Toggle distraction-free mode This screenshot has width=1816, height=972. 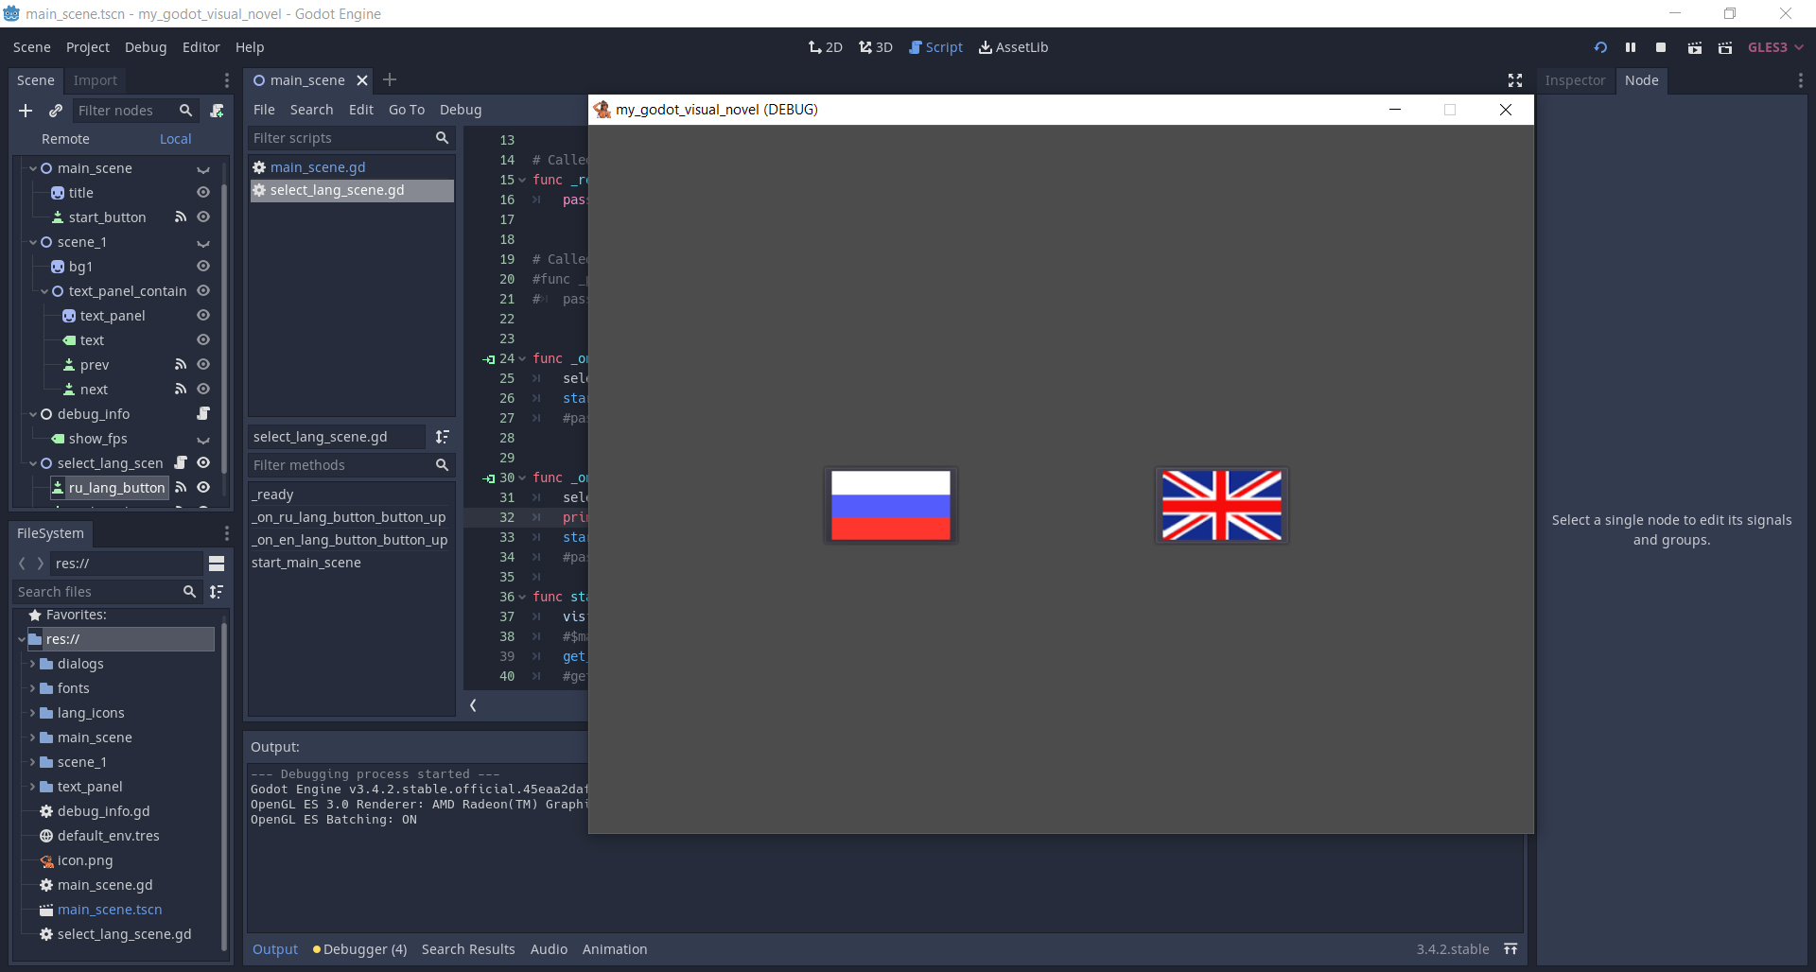(1515, 80)
